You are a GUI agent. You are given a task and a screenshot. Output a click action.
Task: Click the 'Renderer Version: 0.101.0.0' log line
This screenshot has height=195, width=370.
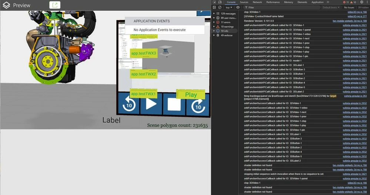click(x=259, y=21)
